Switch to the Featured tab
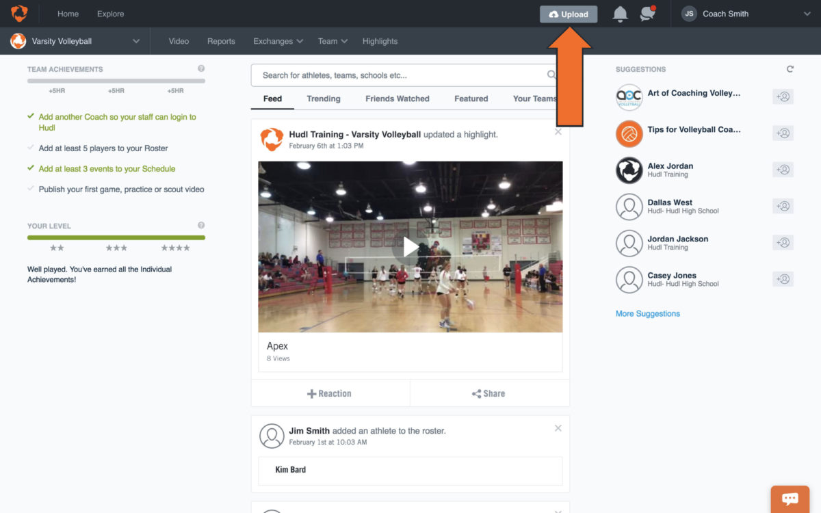 pyautogui.click(x=471, y=98)
